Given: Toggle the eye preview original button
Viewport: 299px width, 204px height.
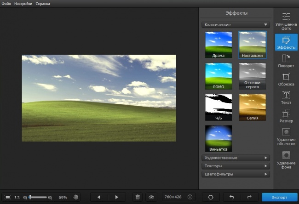Looking at the screenshot, I should tap(151, 197).
